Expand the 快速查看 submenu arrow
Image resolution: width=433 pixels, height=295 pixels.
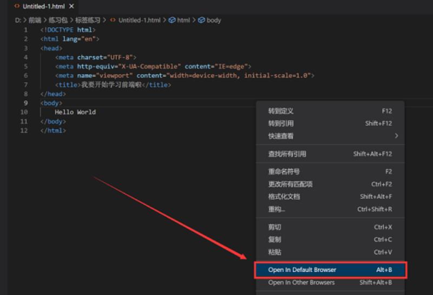click(396, 136)
